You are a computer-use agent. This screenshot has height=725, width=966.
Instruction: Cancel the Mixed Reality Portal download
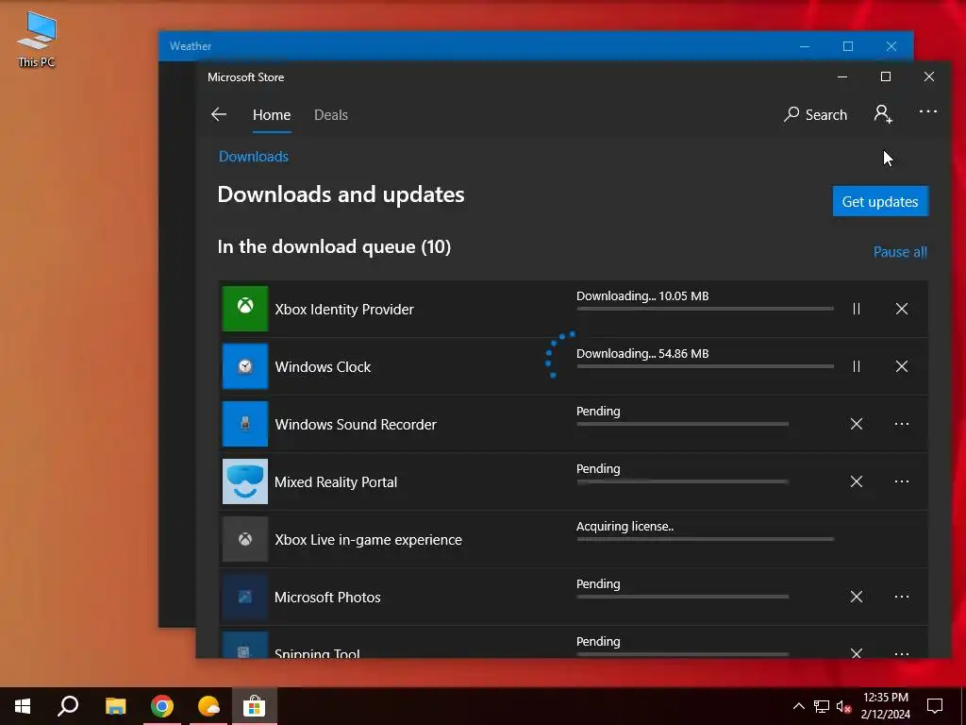(857, 481)
